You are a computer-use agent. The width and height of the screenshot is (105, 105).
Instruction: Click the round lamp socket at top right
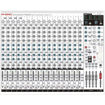(96, 13)
